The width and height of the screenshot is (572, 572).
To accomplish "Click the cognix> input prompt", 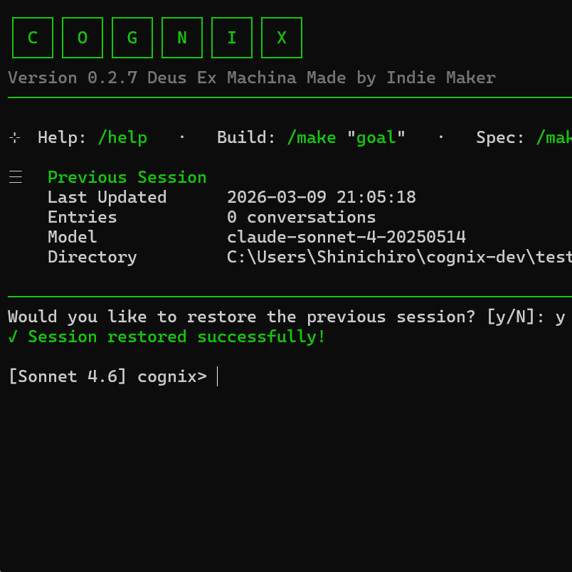I will [x=171, y=376].
